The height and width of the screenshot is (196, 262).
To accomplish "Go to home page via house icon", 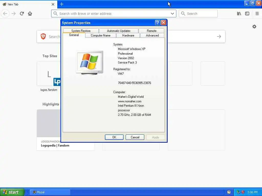I will (x=30, y=14).
